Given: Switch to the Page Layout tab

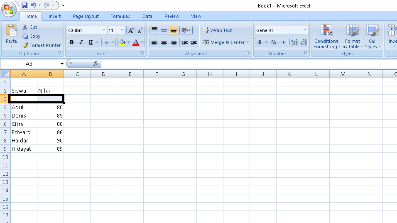Looking at the screenshot, I should 86,16.
